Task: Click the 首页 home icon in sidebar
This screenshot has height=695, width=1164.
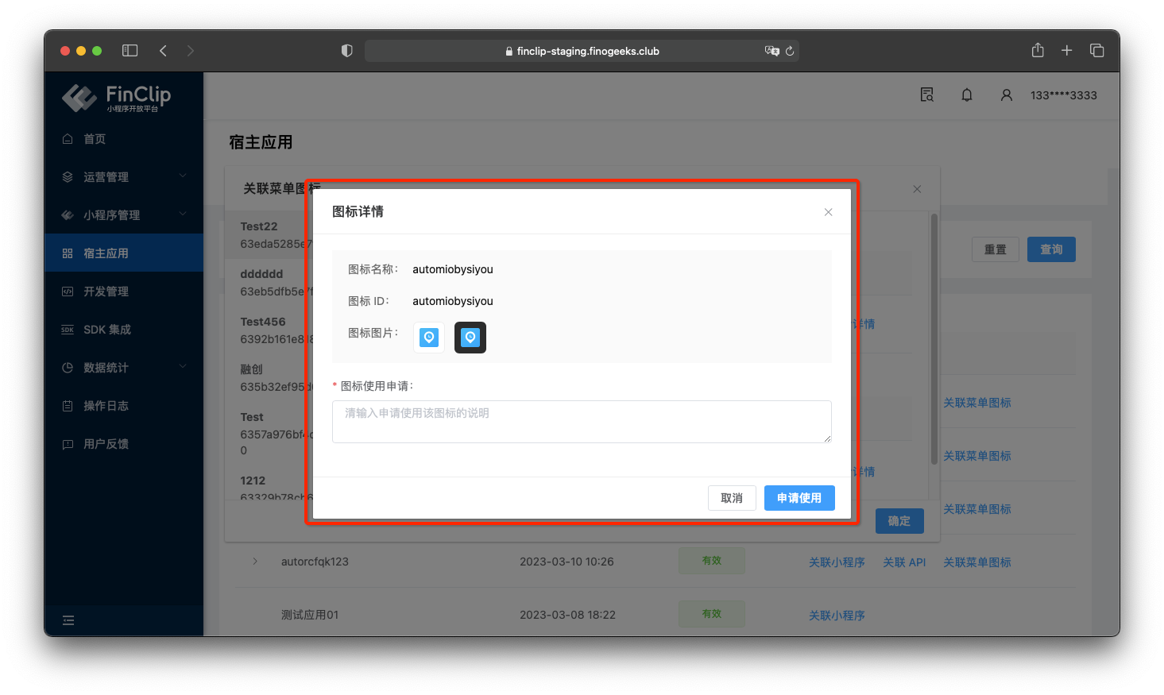Action: (x=68, y=138)
